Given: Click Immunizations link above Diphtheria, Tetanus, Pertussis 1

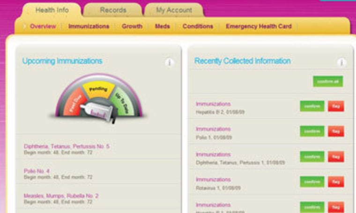Looking at the screenshot, I should pyautogui.click(x=213, y=154).
